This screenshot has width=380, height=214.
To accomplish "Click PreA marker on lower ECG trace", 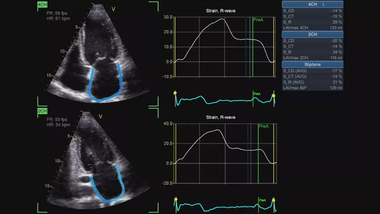I will coord(262,200).
